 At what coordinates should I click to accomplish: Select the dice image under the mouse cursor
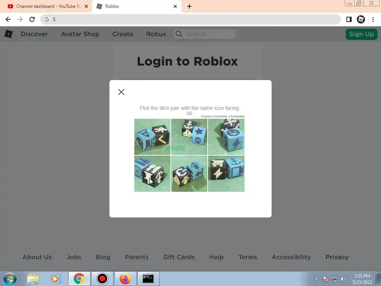pos(152,174)
